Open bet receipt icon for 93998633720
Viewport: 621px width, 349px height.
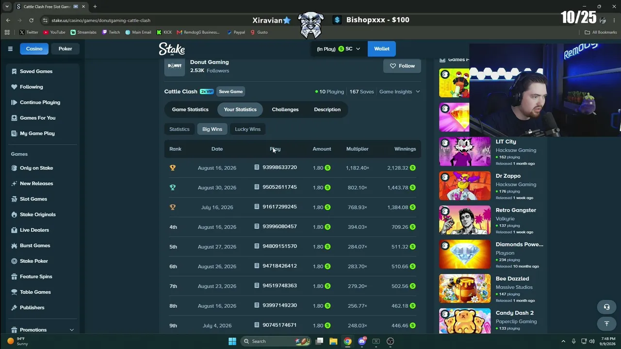[257, 167]
